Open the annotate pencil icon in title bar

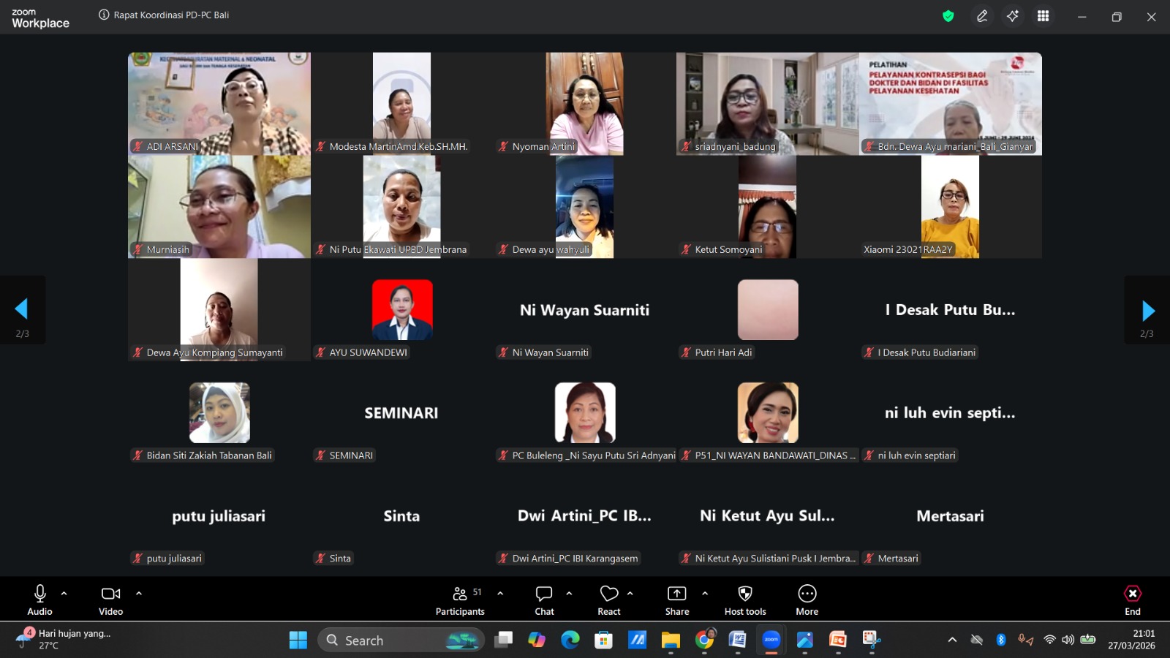[x=982, y=16]
